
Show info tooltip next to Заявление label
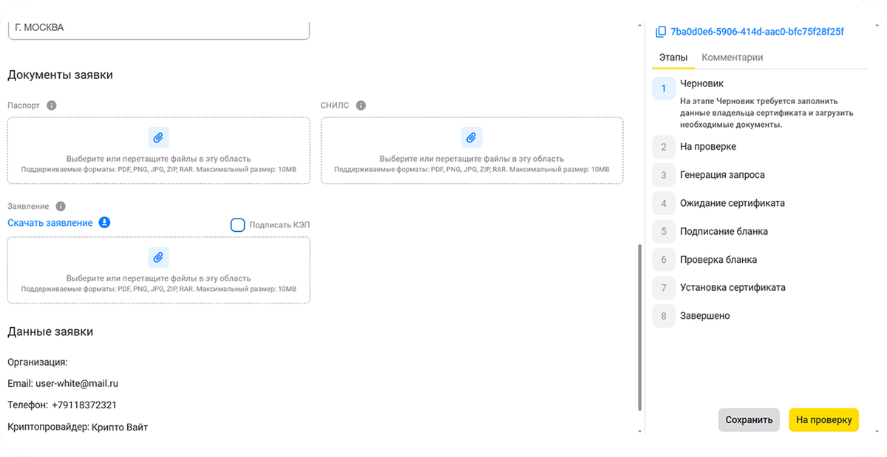[x=61, y=207]
